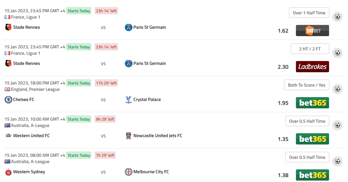Click Over 0.5 Half Time for Western Sydney
348x182 pixels.
[x=307, y=157]
